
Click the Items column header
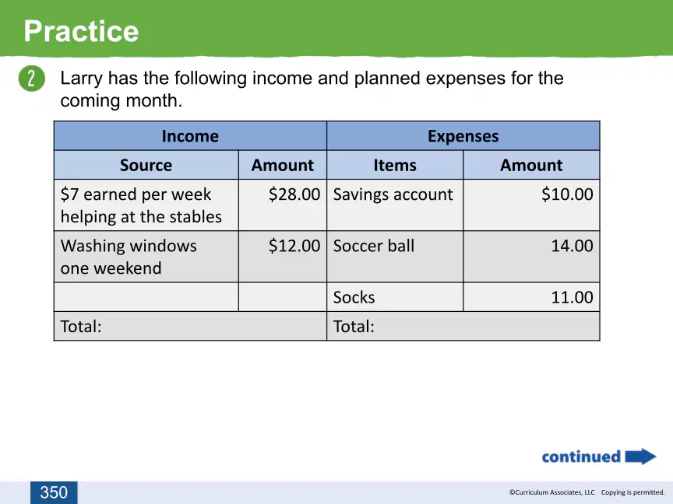[x=395, y=165]
